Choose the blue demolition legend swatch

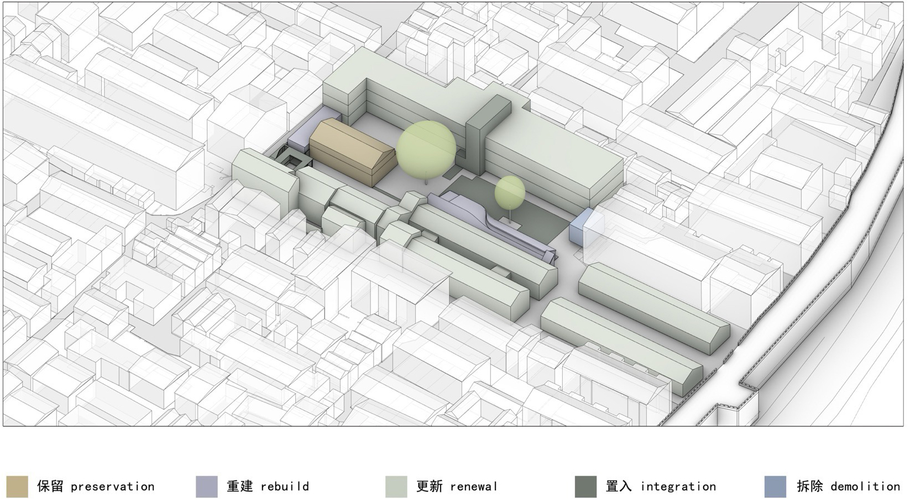pyautogui.click(x=775, y=486)
